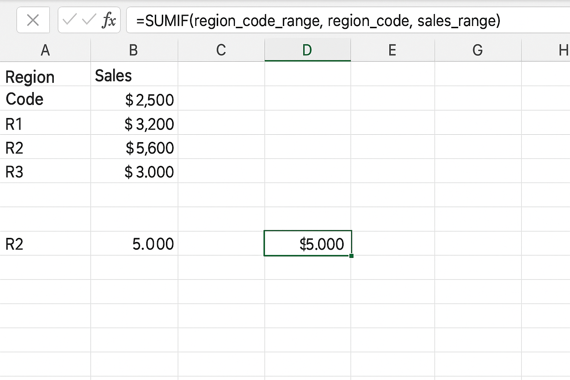Select highlighted column D header
Screen dimensions: 570x380
308,50
